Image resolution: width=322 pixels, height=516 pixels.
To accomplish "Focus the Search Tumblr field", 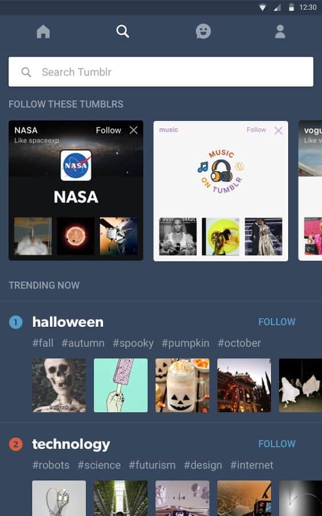I will 161,72.
